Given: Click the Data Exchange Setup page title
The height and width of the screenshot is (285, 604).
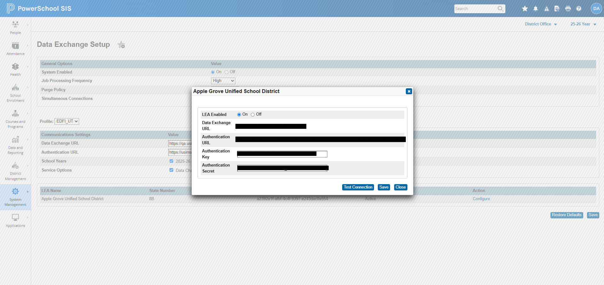Looking at the screenshot, I should click(x=73, y=45).
